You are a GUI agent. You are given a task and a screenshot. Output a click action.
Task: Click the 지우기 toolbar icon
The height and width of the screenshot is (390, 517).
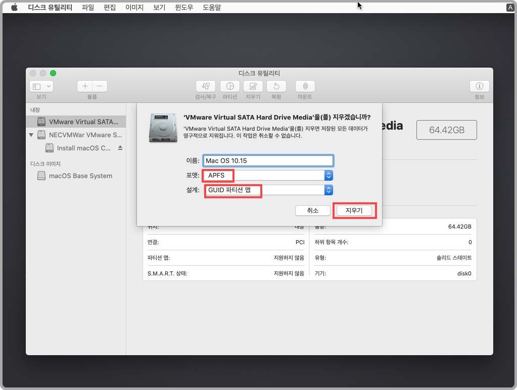coord(253,86)
